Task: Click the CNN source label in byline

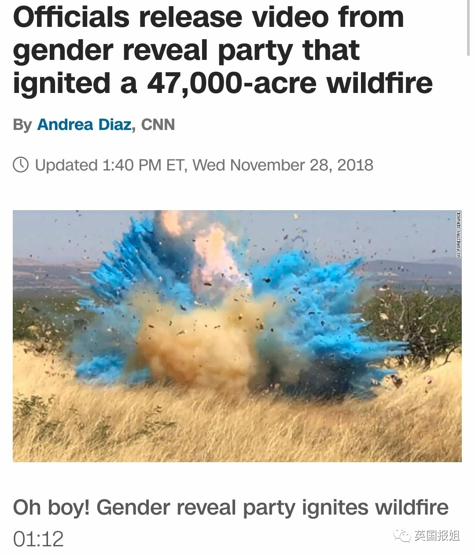Action: click(158, 125)
